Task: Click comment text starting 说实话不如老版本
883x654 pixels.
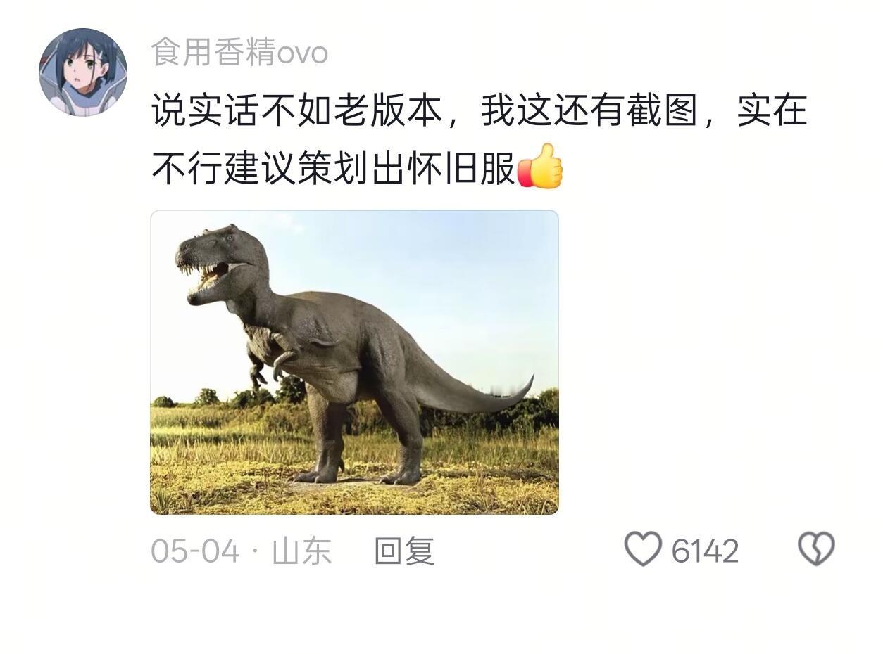Action: pyautogui.click(x=479, y=112)
